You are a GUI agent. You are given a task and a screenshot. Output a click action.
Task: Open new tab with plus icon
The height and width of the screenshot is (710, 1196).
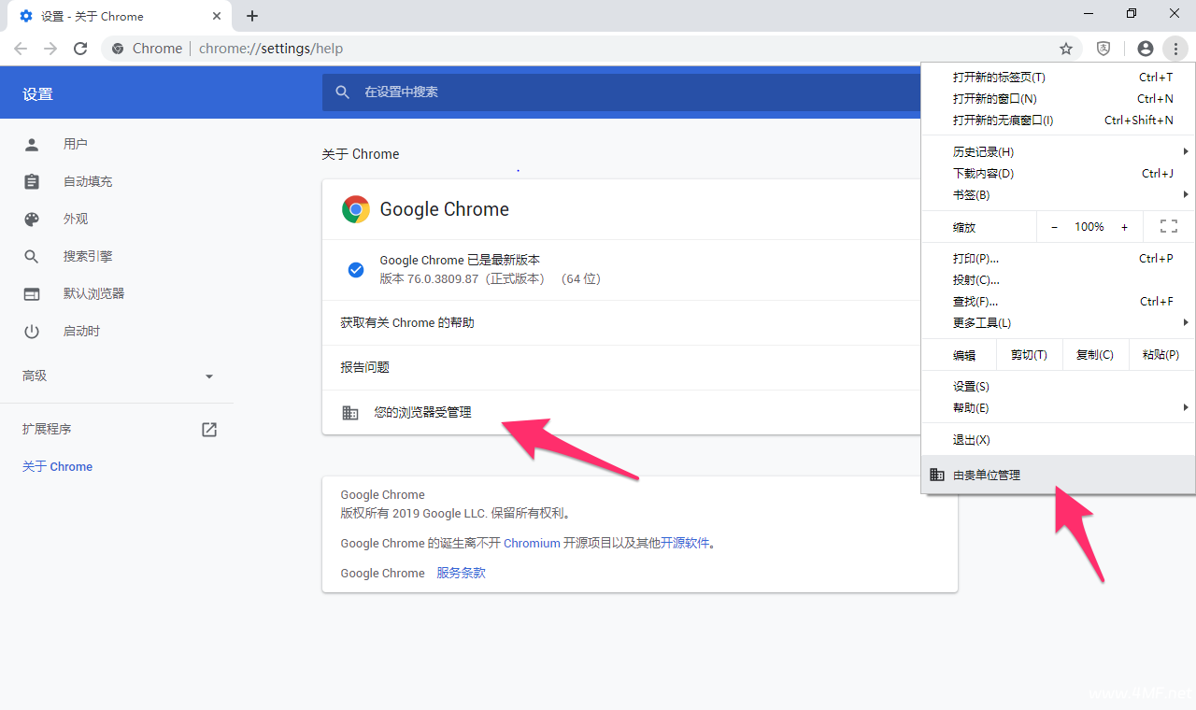[252, 16]
